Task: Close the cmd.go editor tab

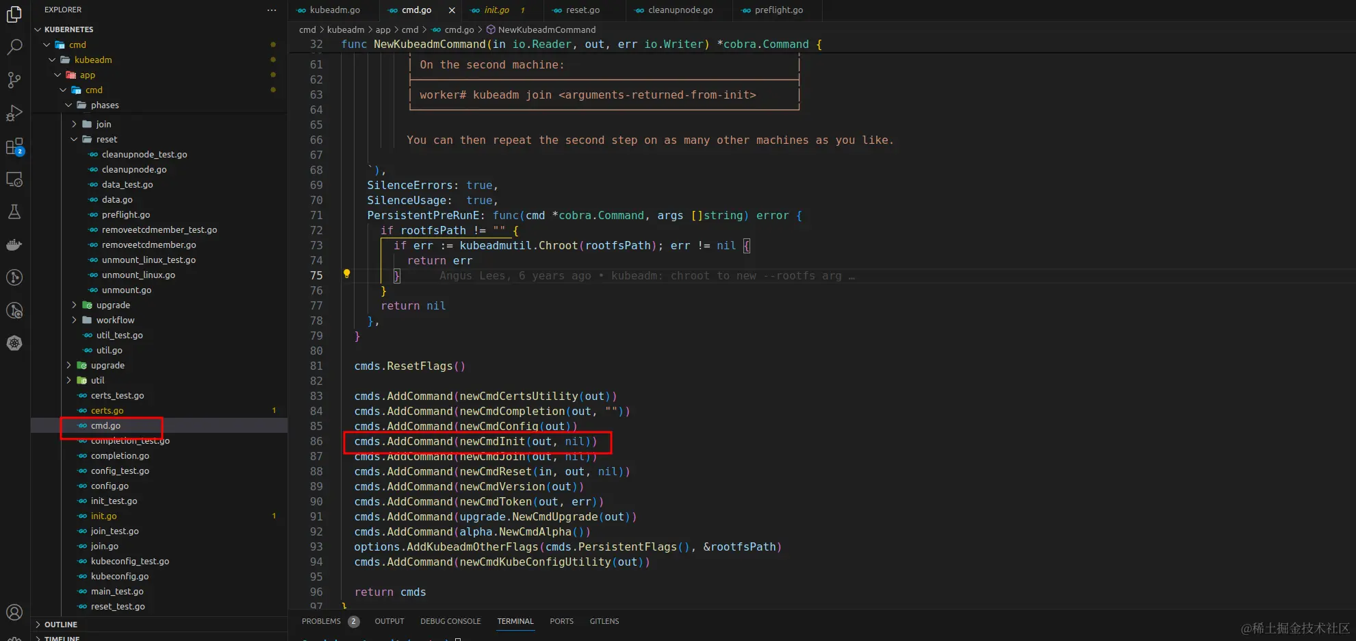Action: (x=452, y=10)
